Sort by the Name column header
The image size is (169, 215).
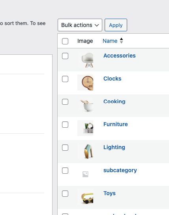coord(110,41)
